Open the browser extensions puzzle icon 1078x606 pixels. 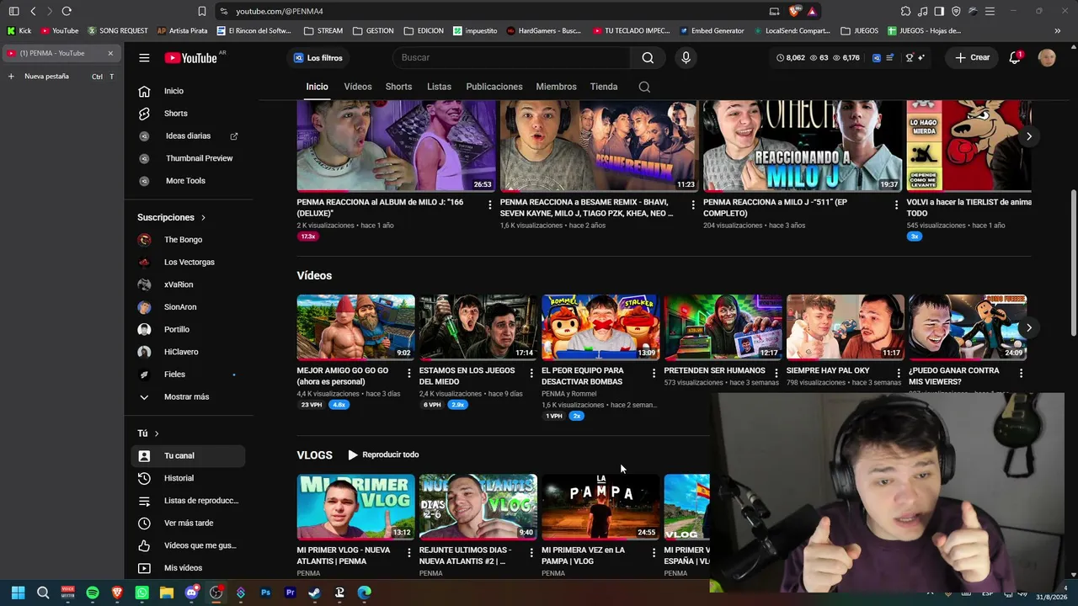(905, 11)
